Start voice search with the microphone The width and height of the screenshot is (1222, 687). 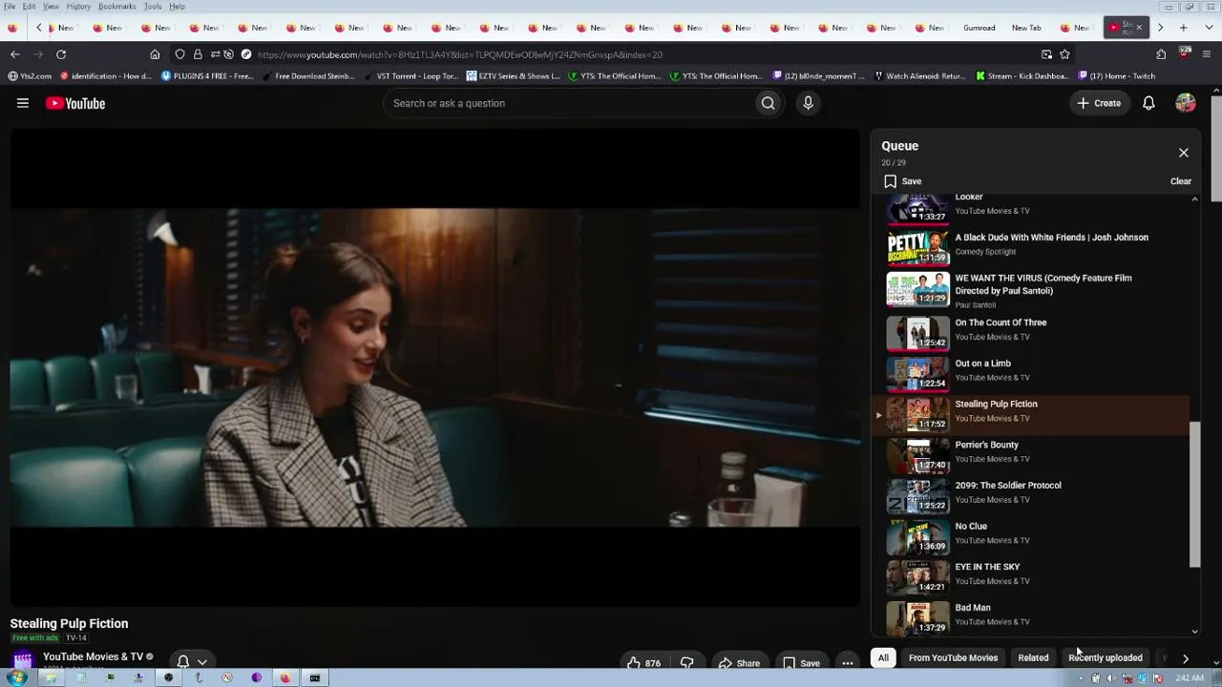click(x=808, y=103)
